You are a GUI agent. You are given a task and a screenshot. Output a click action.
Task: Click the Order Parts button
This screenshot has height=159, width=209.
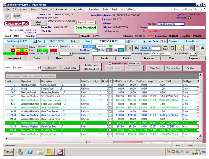pyautogui.click(x=155, y=68)
